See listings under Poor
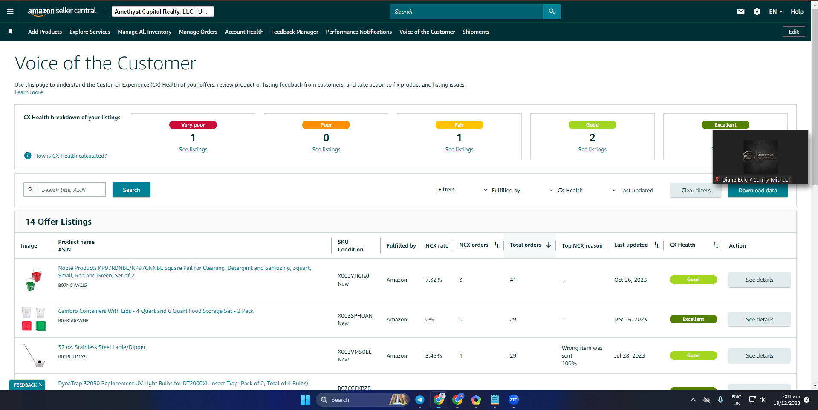This screenshot has height=410, width=818. [326, 150]
